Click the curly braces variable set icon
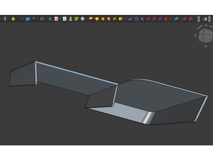The width and height of the screenshot is (213, 160). click(x=42, y=19)
